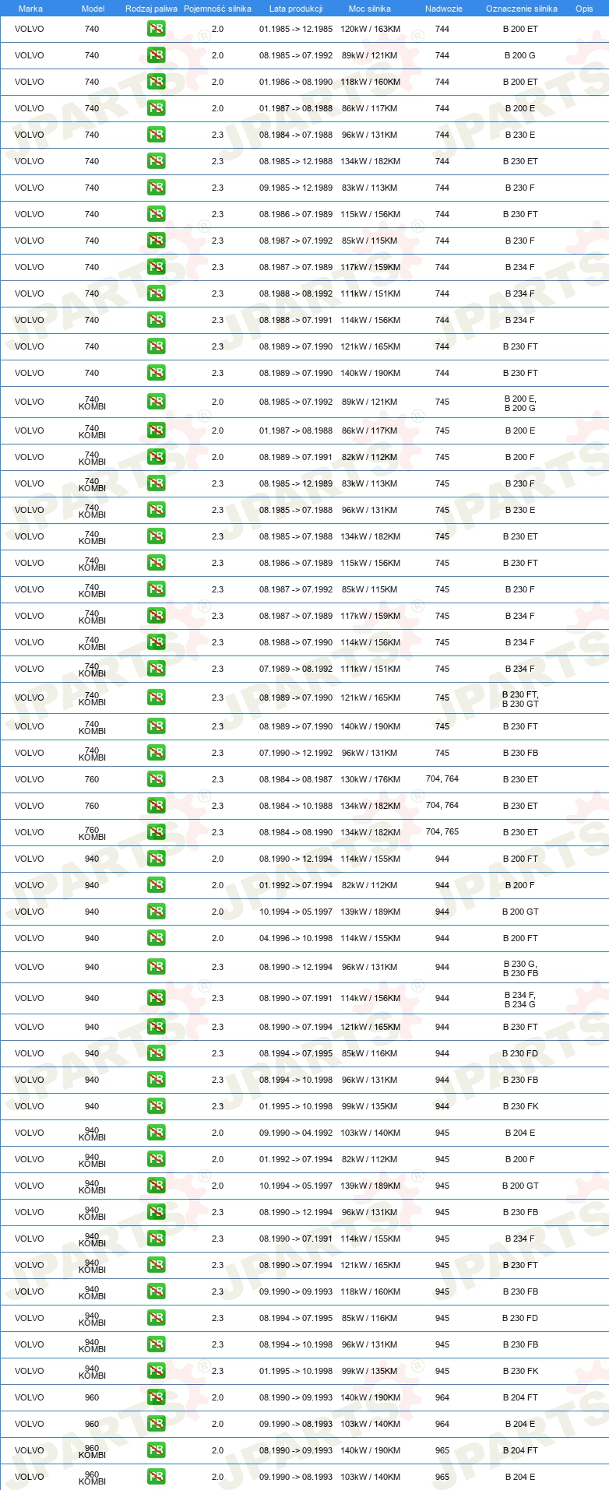Click fuel icon in 940 Kombi B 200 GT row

click(156, 1186)
